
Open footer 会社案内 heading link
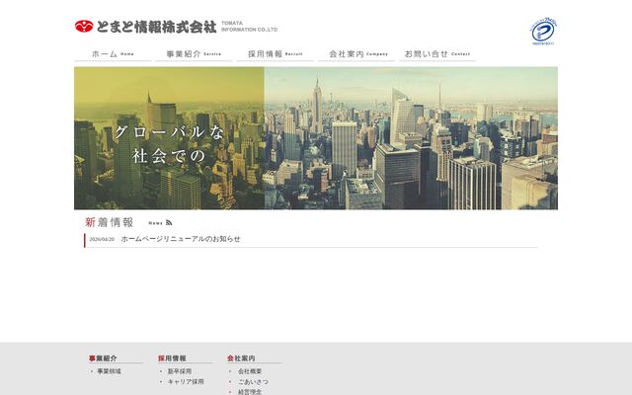click(241, 358)
